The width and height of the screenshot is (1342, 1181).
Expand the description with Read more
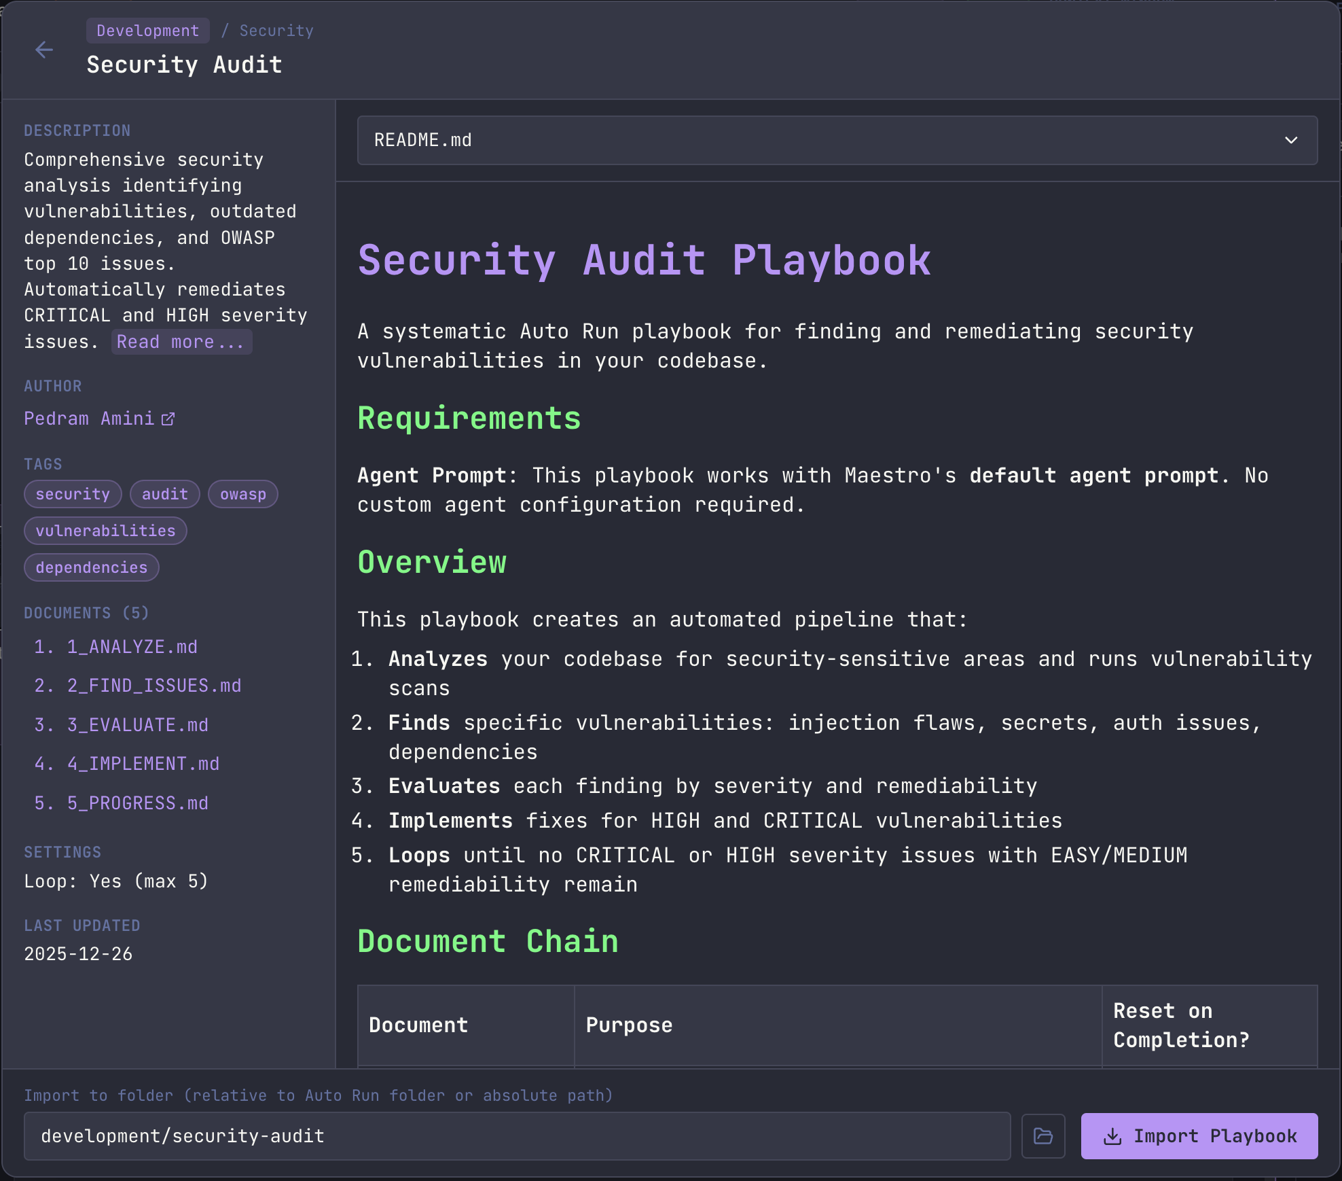[181, 342]
